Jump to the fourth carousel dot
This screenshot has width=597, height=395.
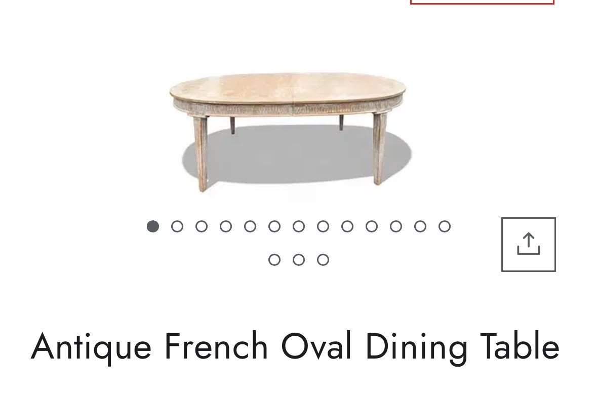pyautogui.click(x=226, y=226)
